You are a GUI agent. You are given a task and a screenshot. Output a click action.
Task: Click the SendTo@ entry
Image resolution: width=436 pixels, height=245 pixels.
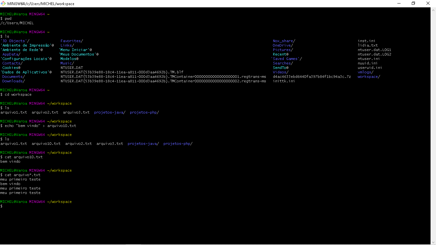coord(281,68)
